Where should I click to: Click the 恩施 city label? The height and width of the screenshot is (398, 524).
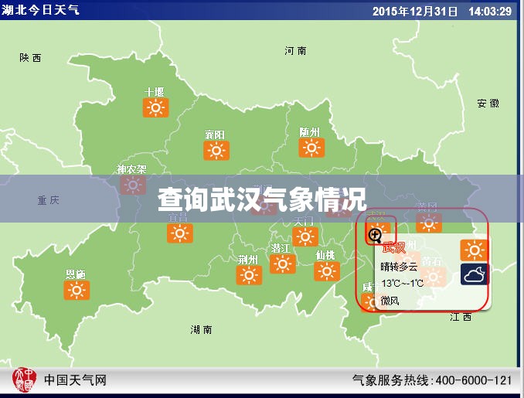tap(75, 274)
